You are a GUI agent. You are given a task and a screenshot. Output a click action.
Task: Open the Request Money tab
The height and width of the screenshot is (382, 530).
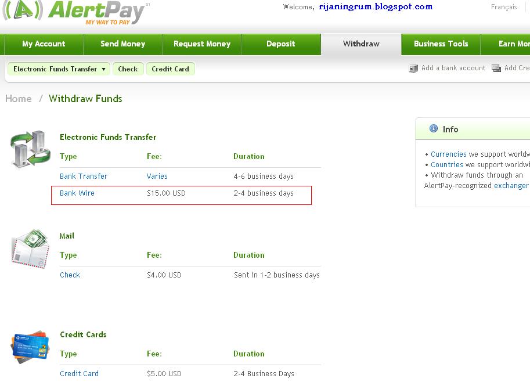click(x=201, y=44)
